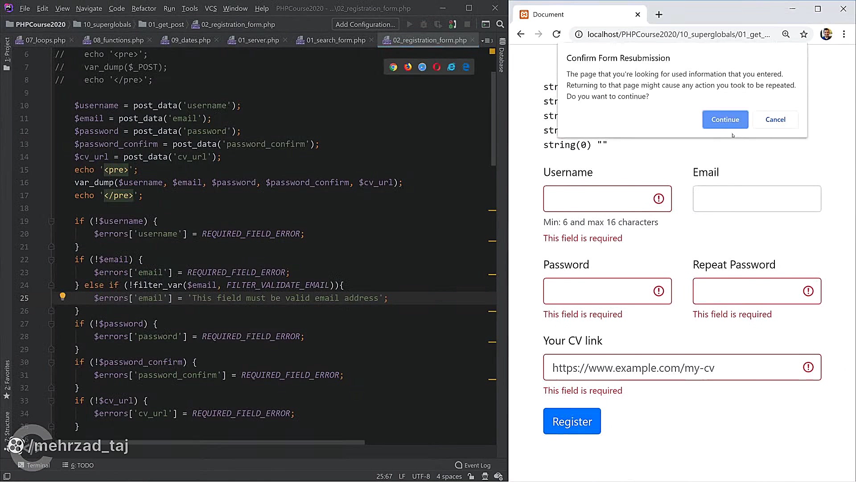Open the page in Chrome browser
The image size is (856, 482).
[x=393, y=66]
